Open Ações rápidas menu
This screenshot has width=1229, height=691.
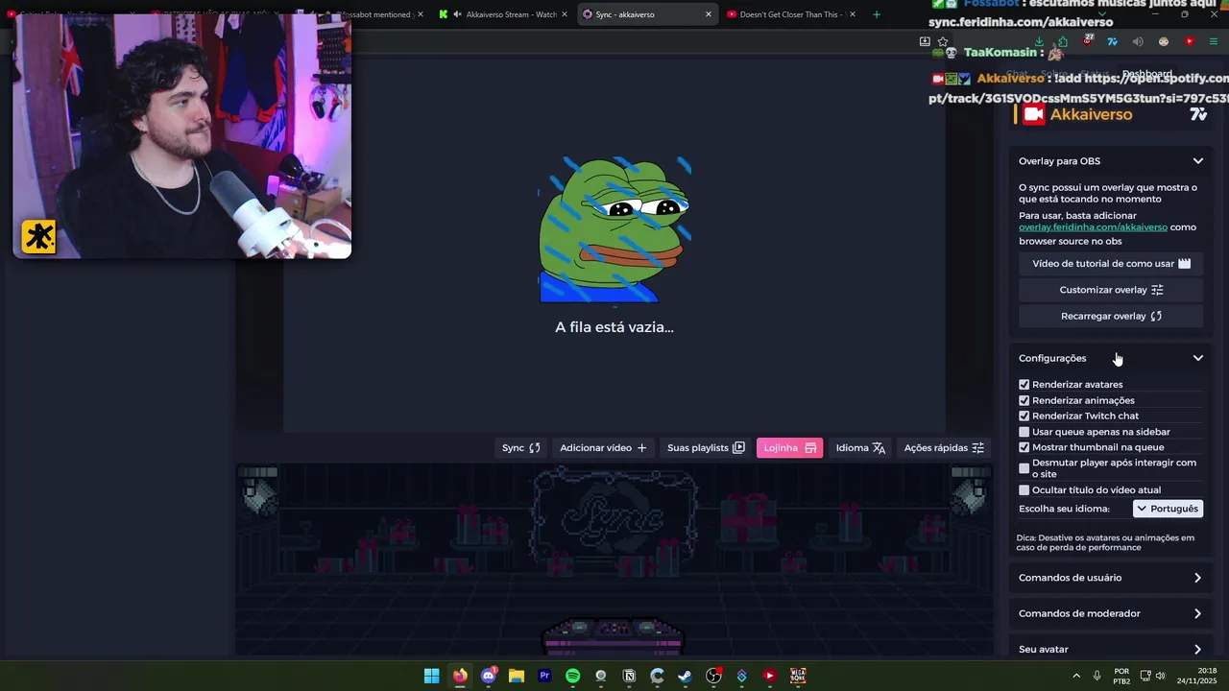944,447
